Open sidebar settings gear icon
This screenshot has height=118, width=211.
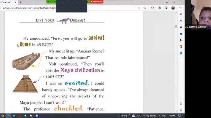(x=181, y=110)
